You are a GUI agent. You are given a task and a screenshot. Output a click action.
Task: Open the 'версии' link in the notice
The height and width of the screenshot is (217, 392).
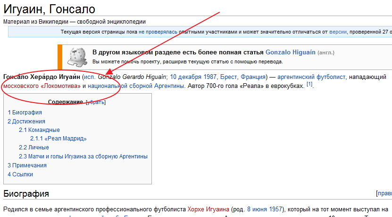[x=338, y=32]
